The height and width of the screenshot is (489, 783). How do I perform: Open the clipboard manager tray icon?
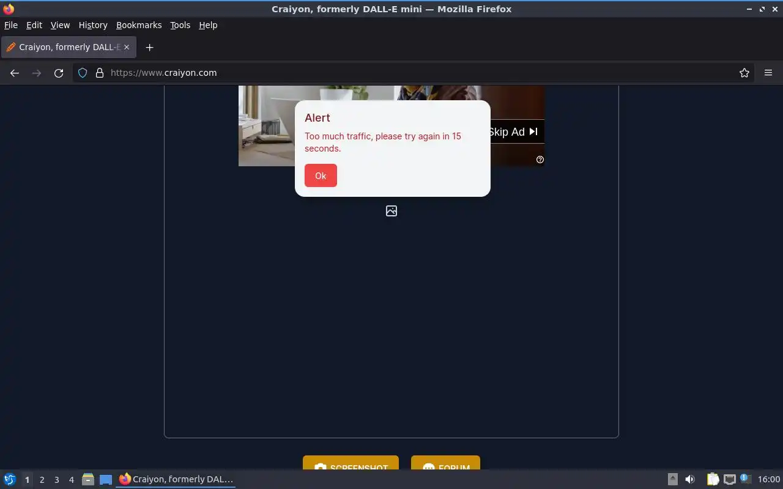click(x=713, y=479)
